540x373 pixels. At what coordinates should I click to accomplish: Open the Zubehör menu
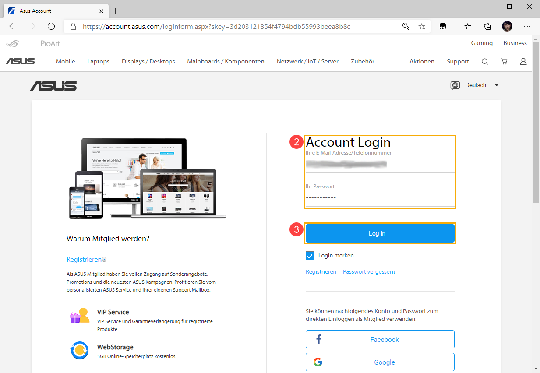tap(363, 61)
